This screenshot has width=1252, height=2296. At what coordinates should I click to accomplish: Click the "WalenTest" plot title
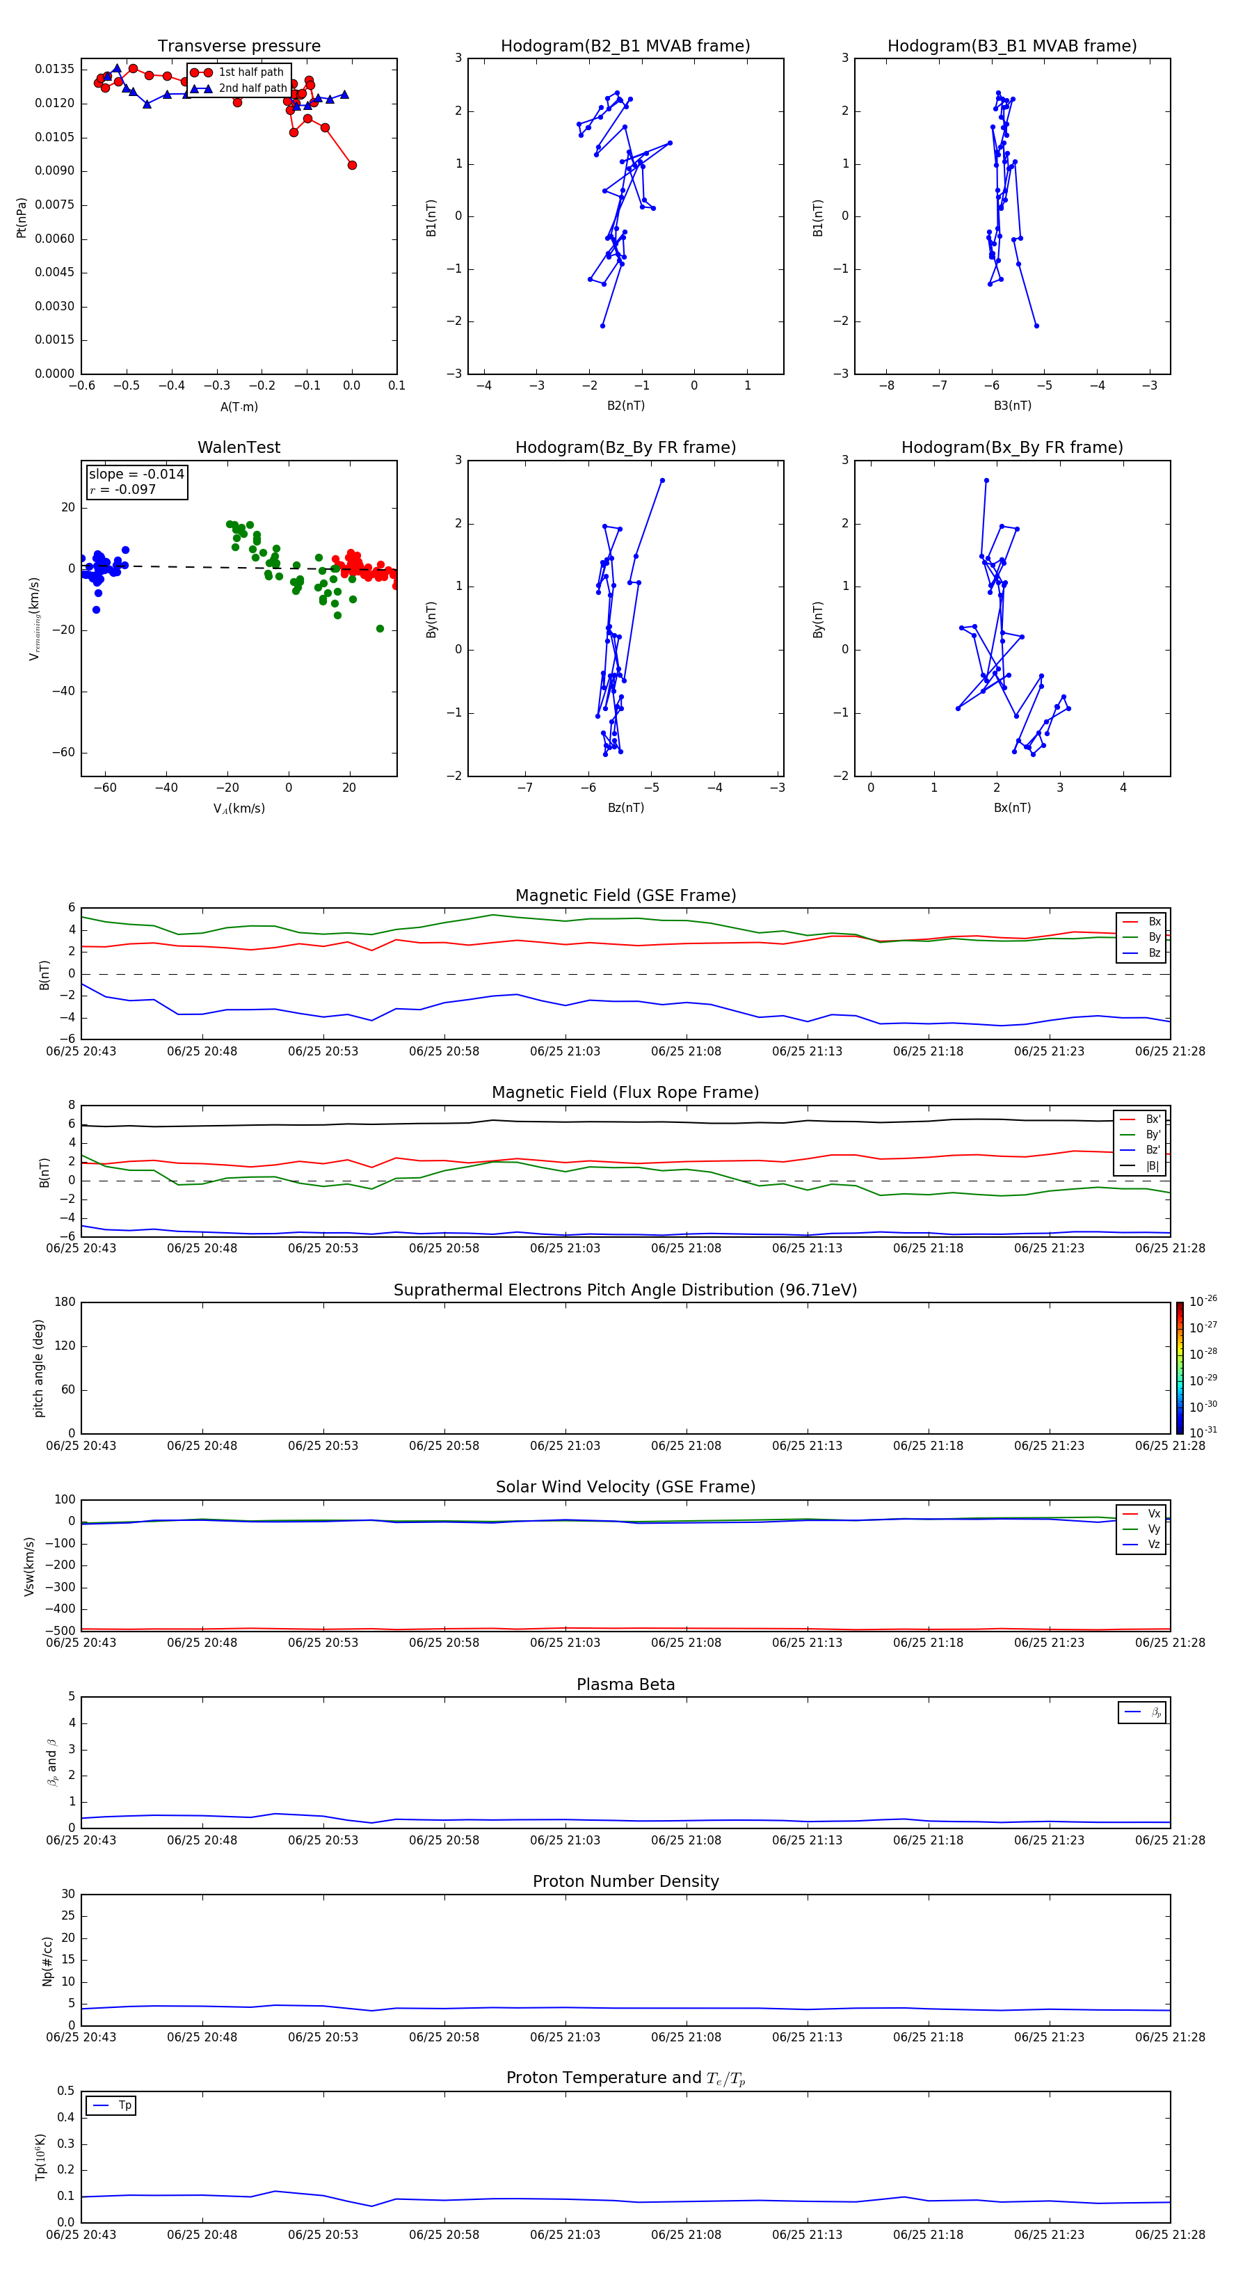point(239,447)
